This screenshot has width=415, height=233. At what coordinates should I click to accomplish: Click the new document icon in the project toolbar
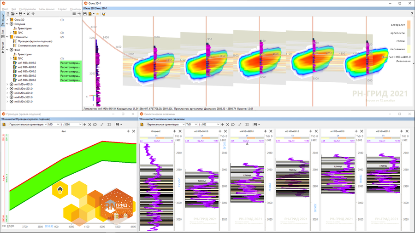(x=8, y=14)
